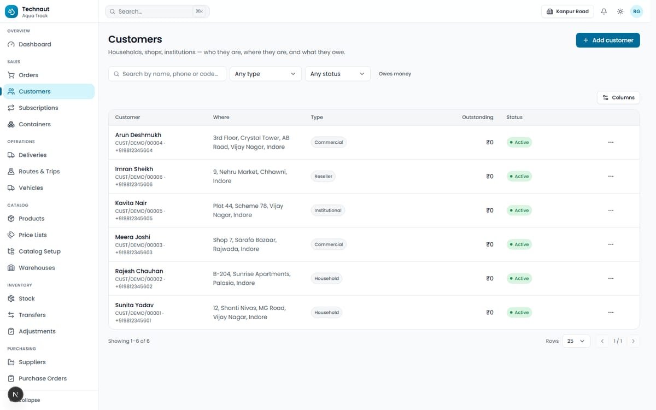Open the RG user avatar menu
The height and width of the screenshot is (410, 656).
[636, 11]
